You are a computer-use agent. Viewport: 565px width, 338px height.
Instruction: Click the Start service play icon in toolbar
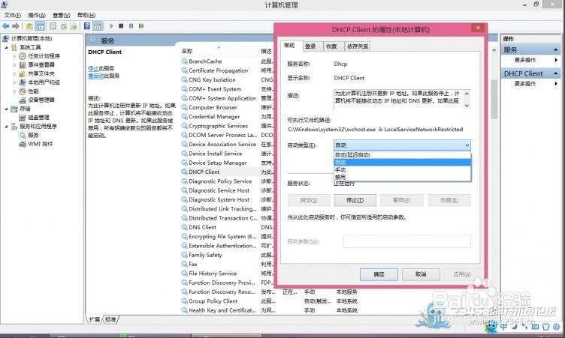pos(111,26)
